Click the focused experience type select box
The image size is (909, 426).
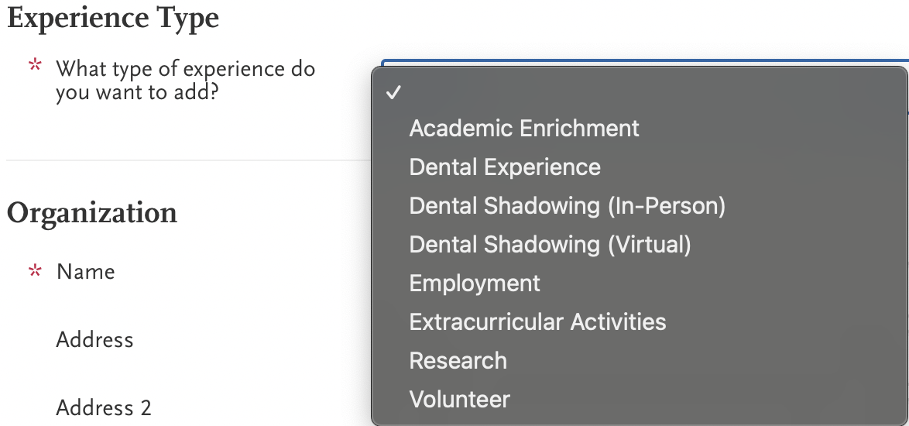pos(645,63)
